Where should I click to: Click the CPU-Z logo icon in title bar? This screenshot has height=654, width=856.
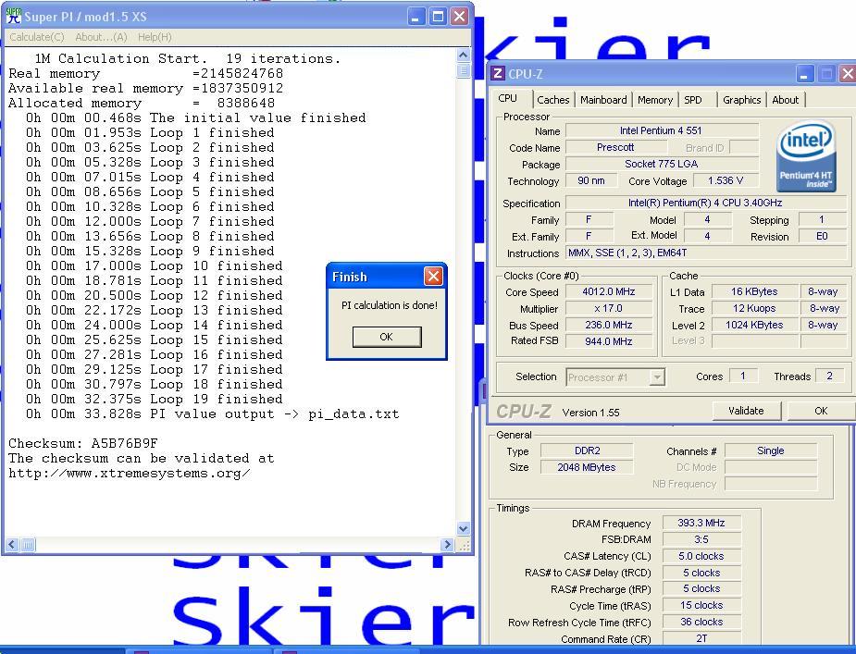pyautogui.click(x=497, y=74)
